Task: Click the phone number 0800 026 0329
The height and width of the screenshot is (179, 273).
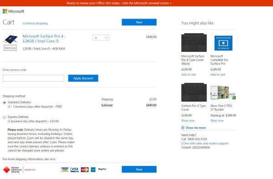Action: coord(197,139)
